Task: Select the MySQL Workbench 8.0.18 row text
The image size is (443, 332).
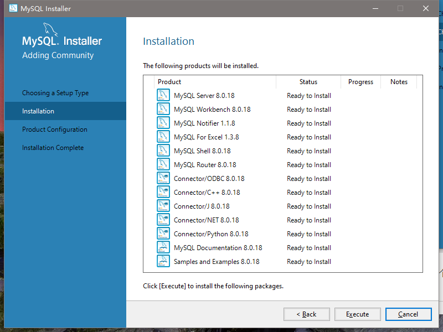Action: 212,110
